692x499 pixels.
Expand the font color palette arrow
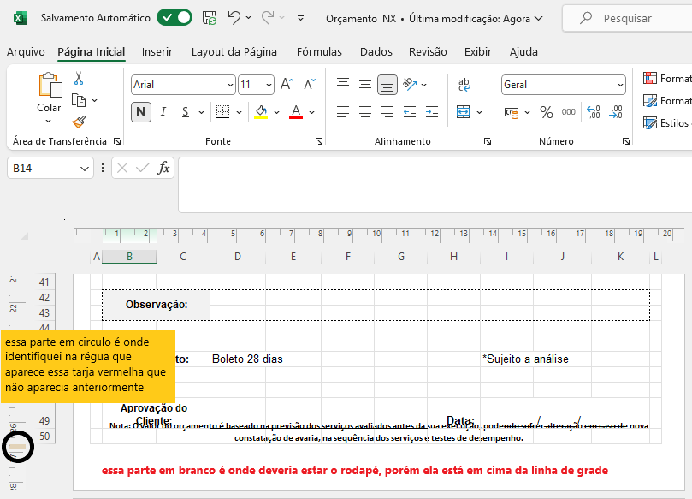[311, 112]
